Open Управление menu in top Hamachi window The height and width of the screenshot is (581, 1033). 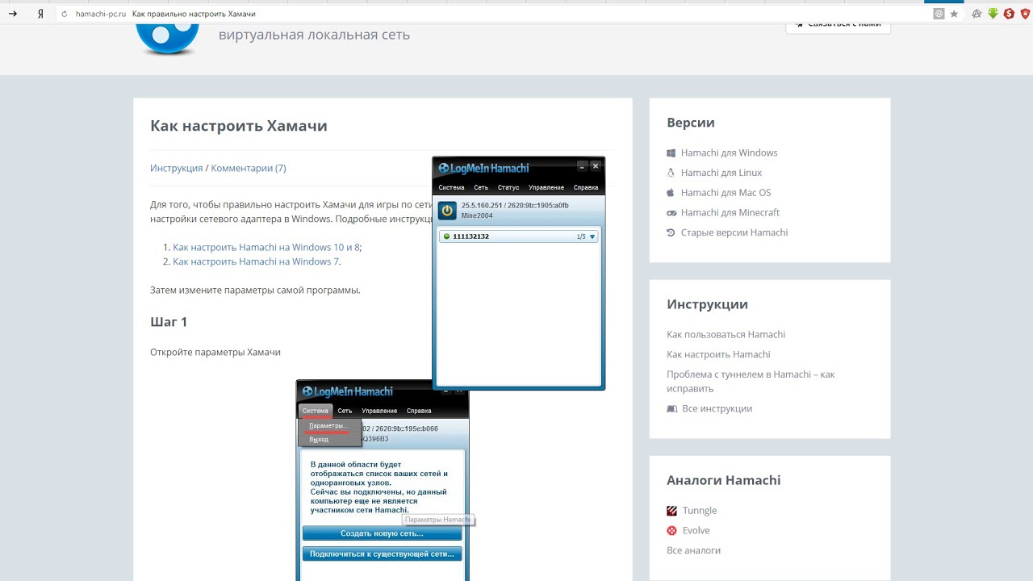pyautogui.click(x=546, y=187)
